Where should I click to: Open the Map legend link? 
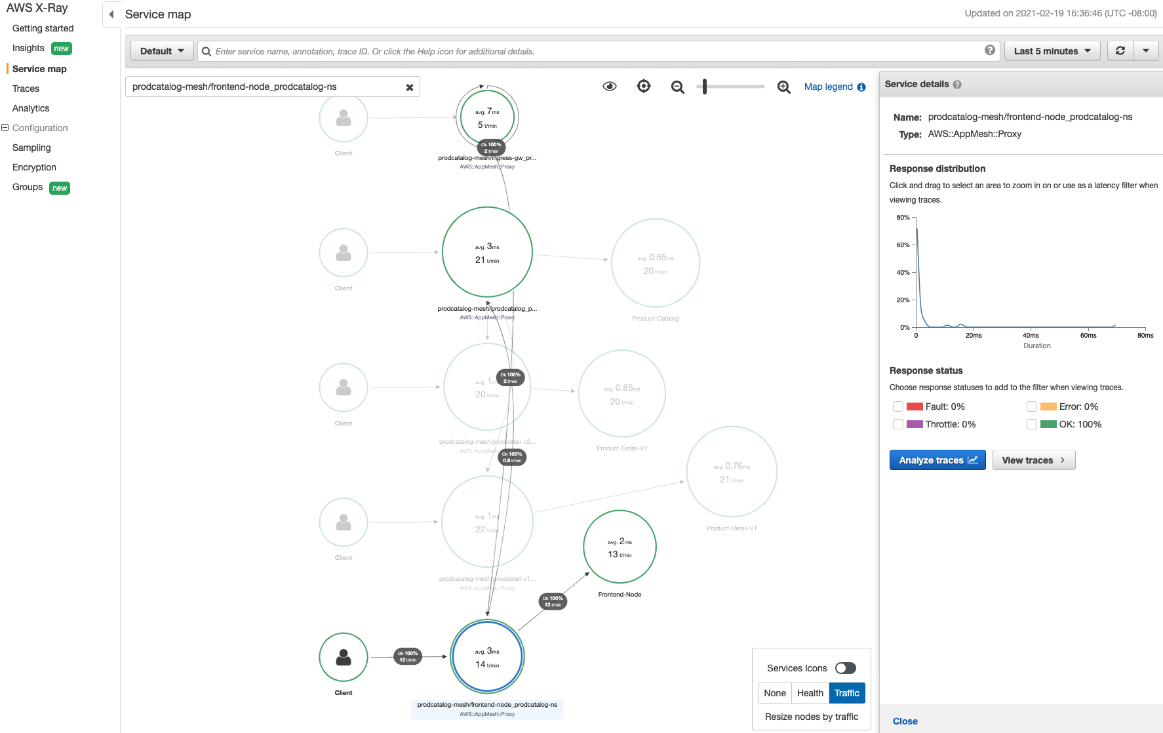[829, 87]
